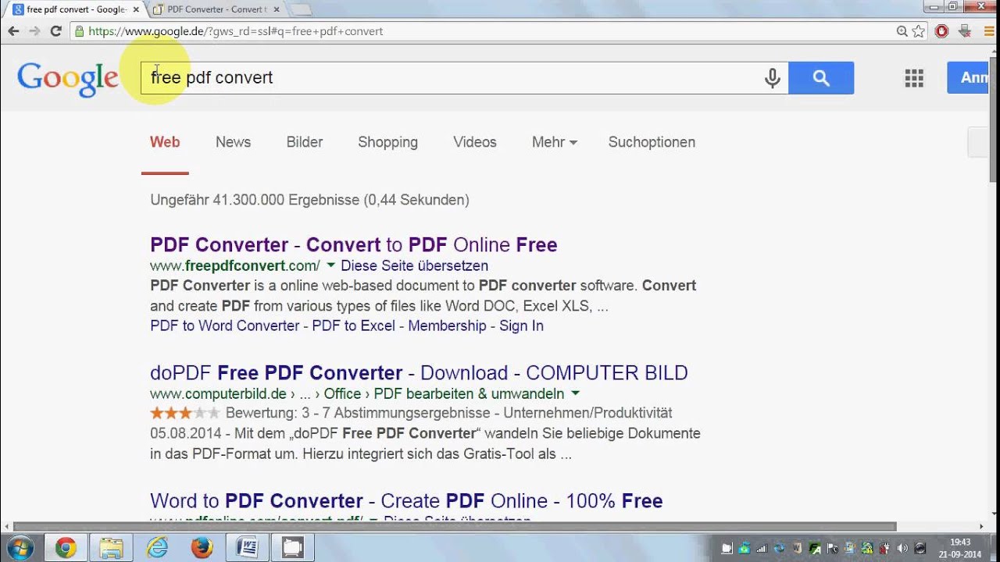Open Microsoft Word from taskbar
This screenshot has width=1000, height=562.
click(x=247, y=548)
